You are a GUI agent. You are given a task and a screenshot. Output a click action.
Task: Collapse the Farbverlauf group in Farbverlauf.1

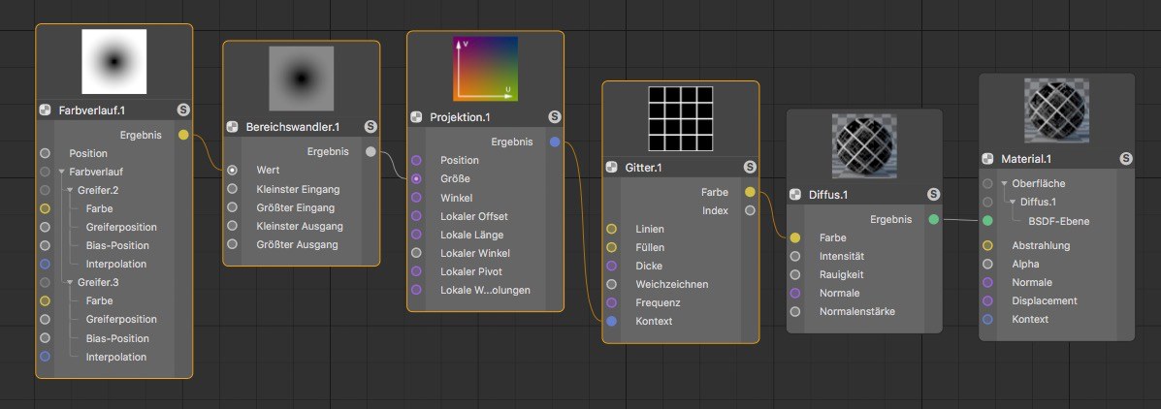(61, 172)
